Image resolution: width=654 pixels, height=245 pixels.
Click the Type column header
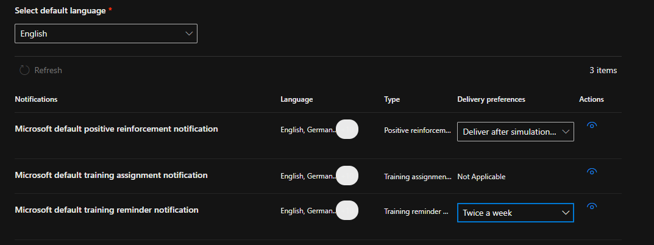pos(392,99)
